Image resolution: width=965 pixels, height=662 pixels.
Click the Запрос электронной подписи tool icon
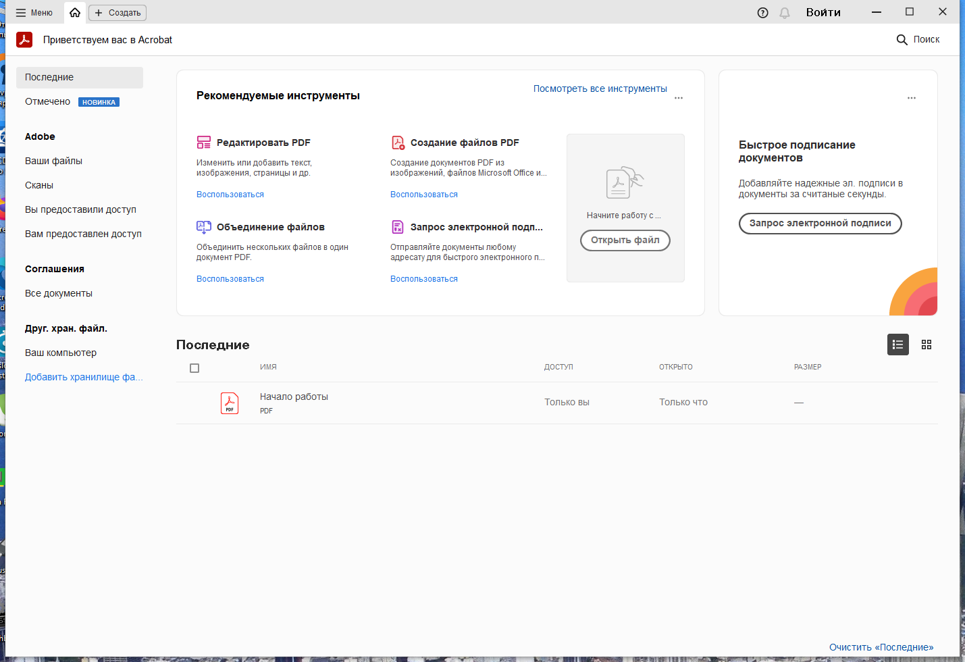(398, 227)
